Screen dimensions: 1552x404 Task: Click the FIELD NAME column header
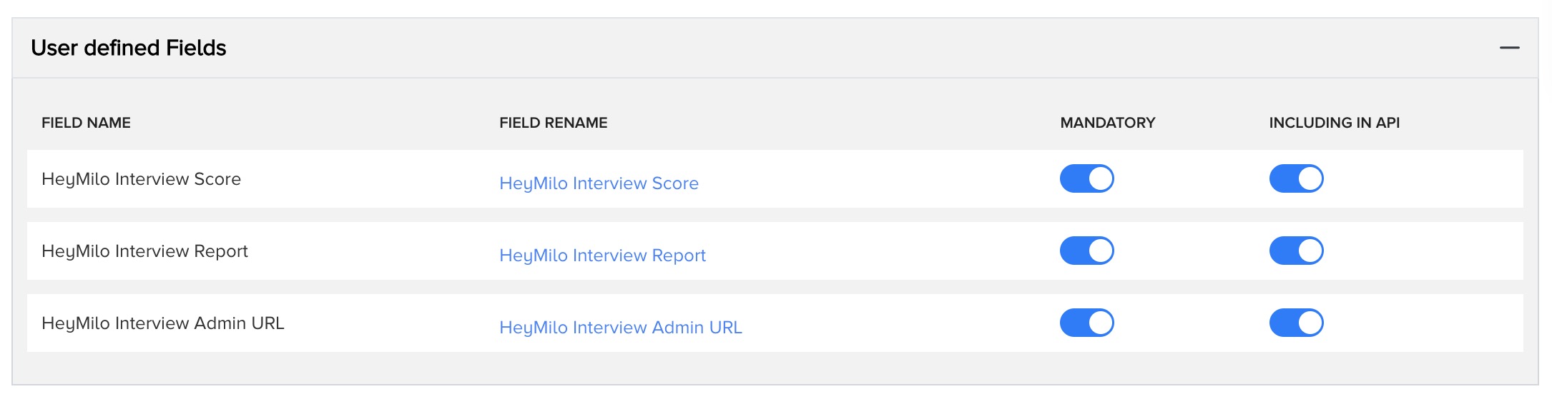(86, 123)
